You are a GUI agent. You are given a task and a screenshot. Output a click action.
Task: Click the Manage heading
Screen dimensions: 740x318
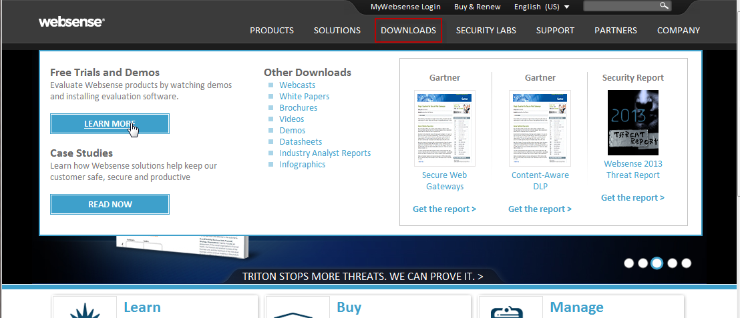(577, 307)
